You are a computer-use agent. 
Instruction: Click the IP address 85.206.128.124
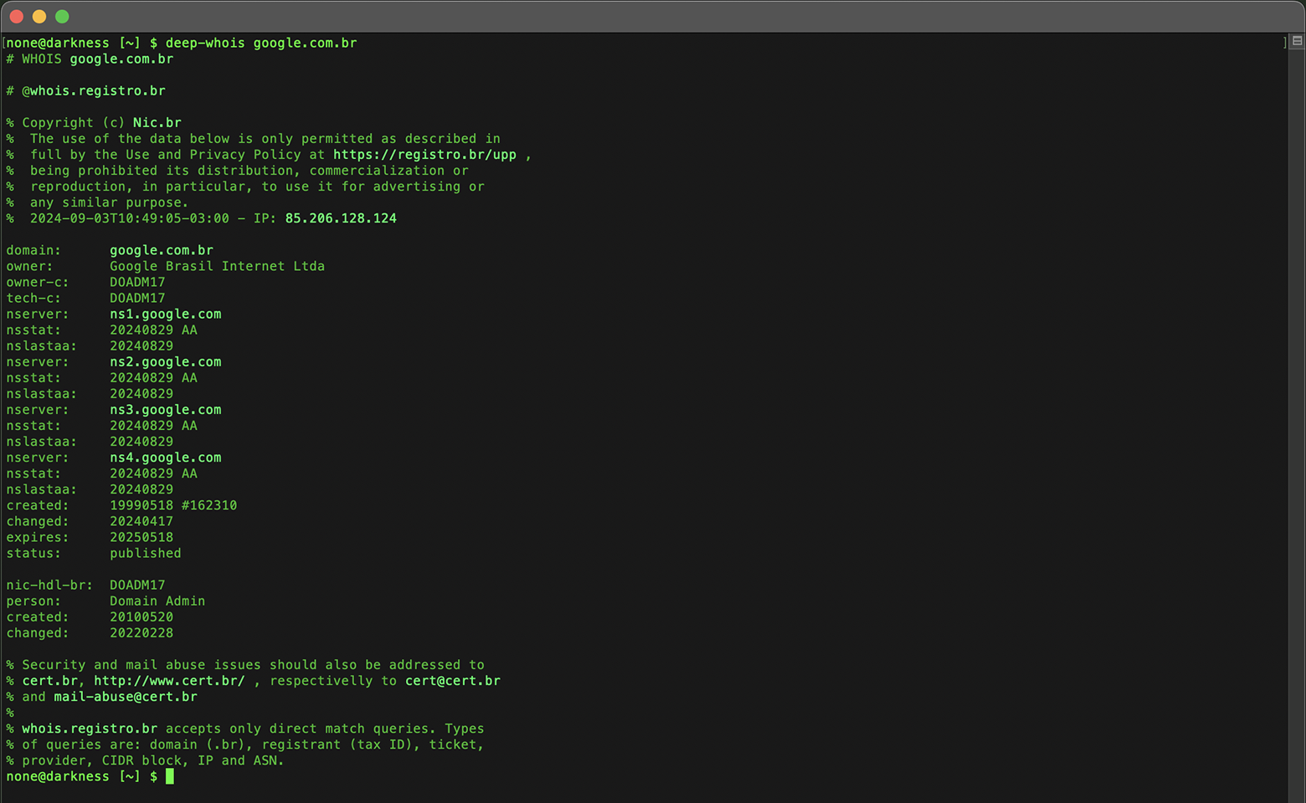pos(341,217)
